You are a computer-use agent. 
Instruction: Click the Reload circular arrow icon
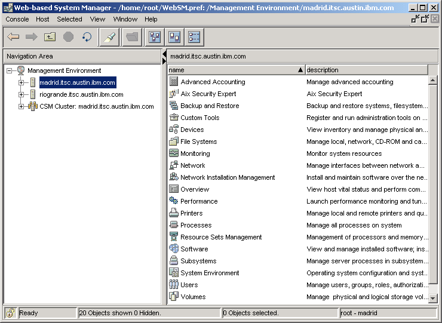coord(87,37)
